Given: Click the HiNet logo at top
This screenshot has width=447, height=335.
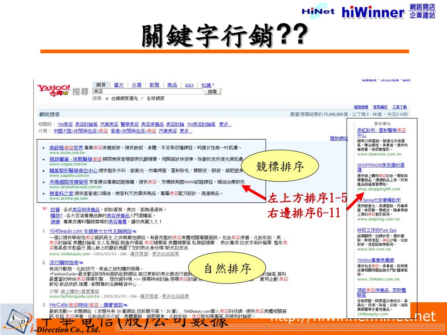Looking at the screenshot, I should [x=318, y=11].
